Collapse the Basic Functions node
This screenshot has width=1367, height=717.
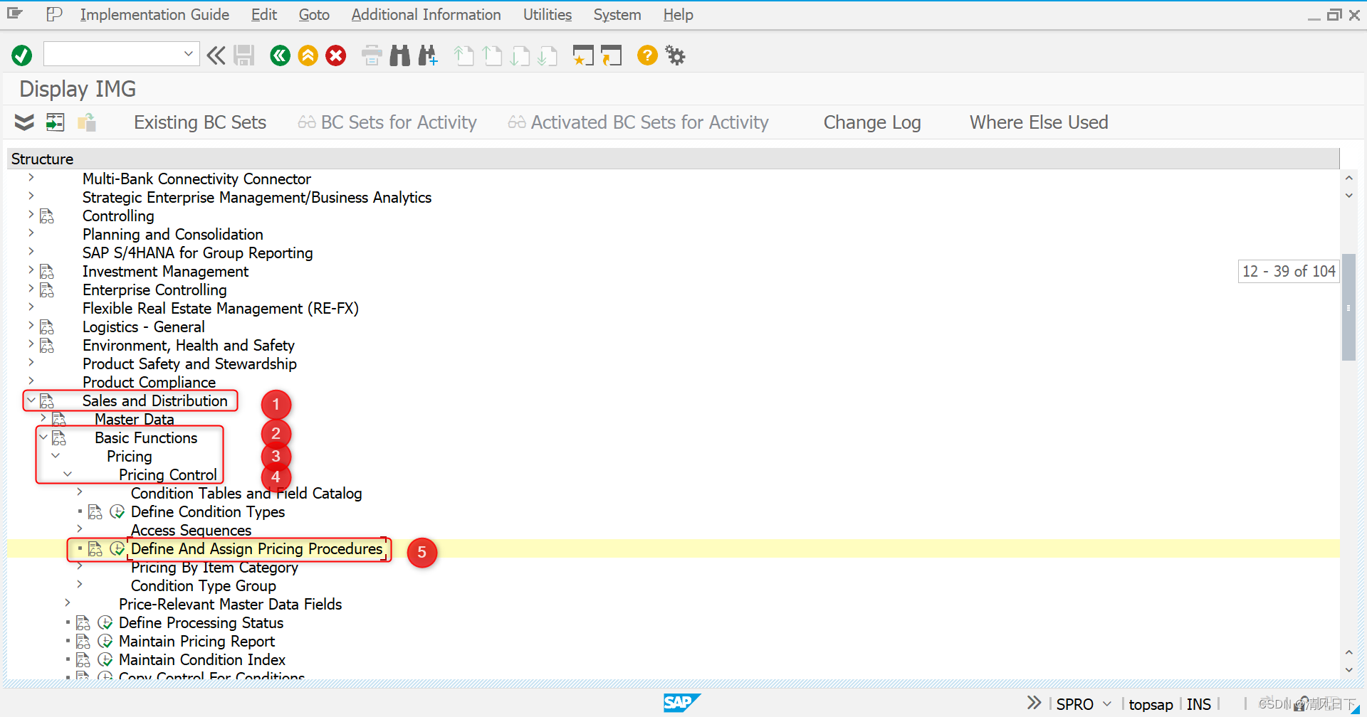43,437
